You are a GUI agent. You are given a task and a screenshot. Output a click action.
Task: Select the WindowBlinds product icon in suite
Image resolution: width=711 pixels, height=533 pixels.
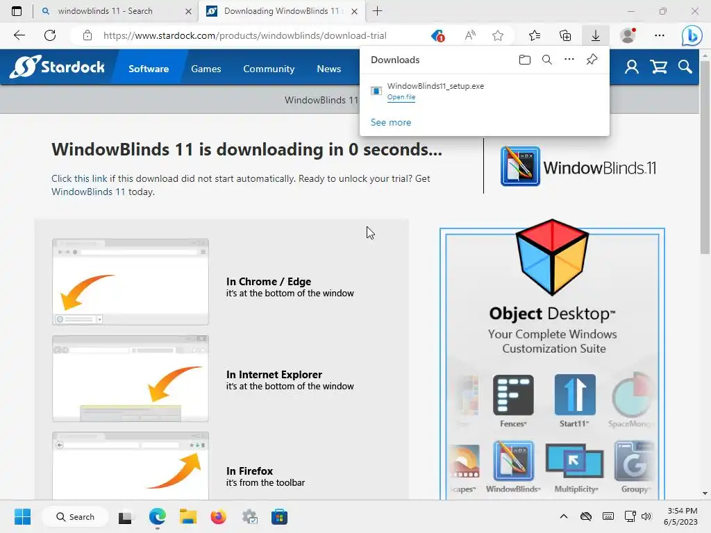513,461
